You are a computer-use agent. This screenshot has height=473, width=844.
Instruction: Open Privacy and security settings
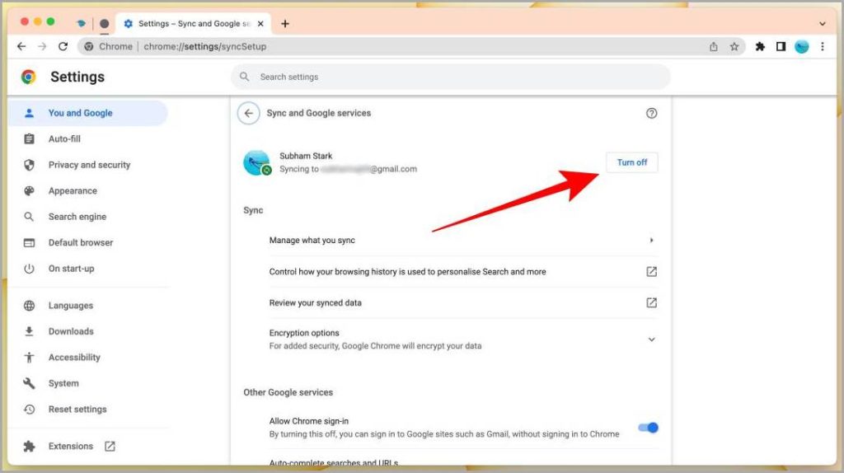[x=87, y=165]
